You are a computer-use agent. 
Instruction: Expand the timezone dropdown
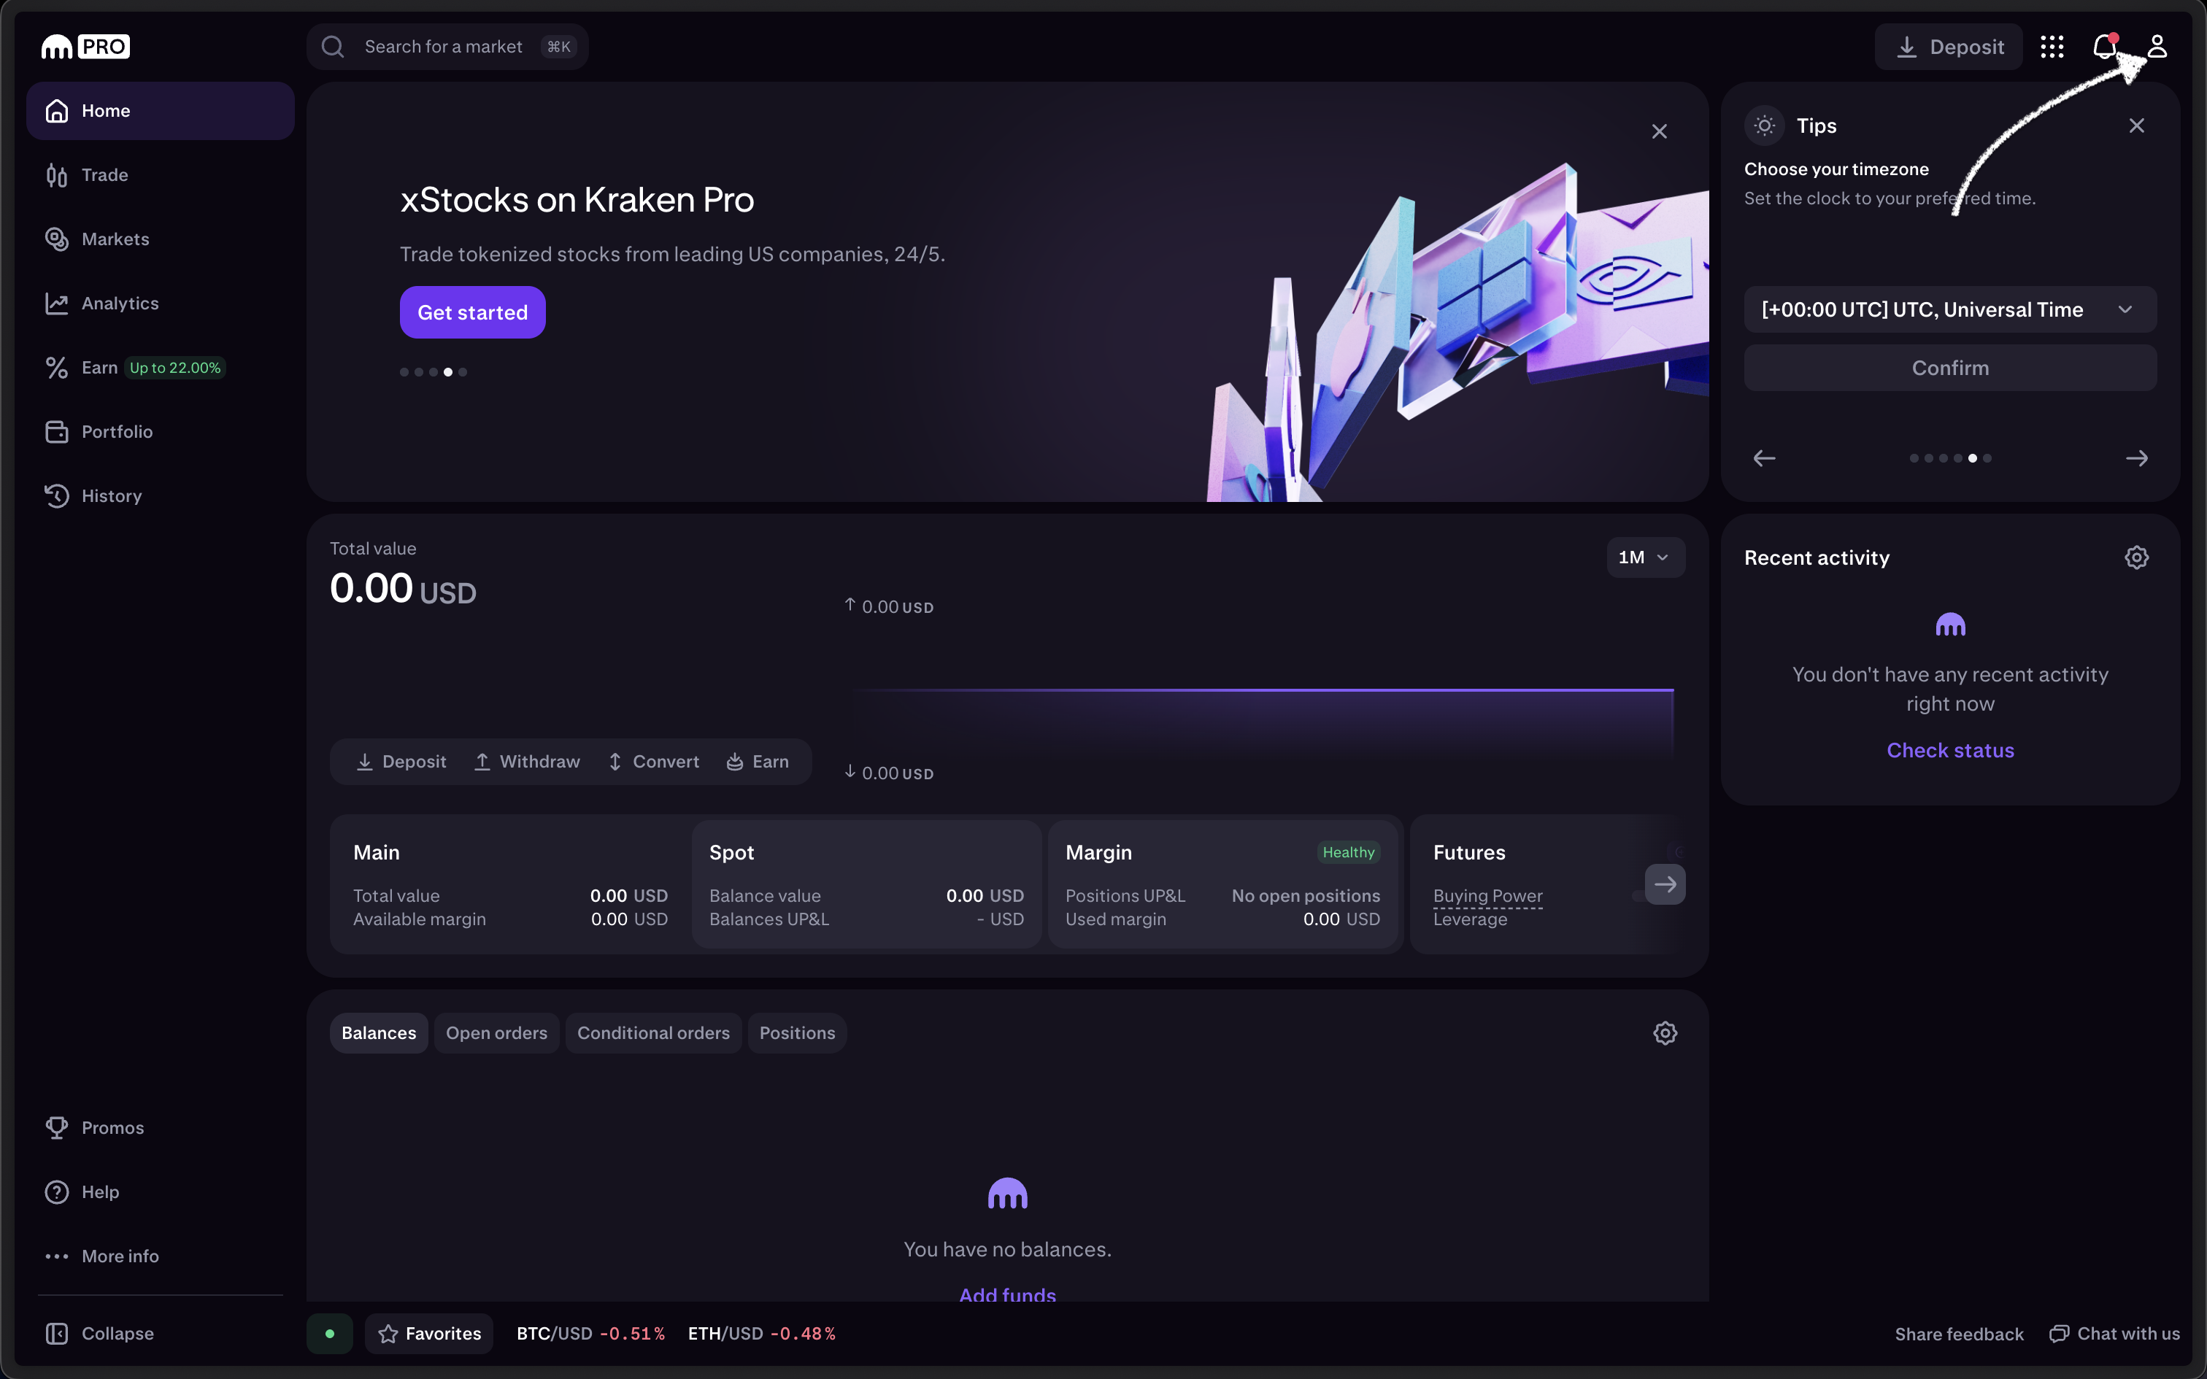click(x=1950, y=309)
